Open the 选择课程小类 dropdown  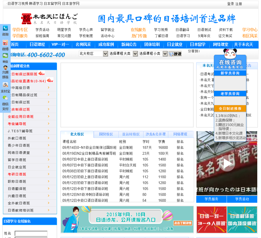tap(153, 54)
